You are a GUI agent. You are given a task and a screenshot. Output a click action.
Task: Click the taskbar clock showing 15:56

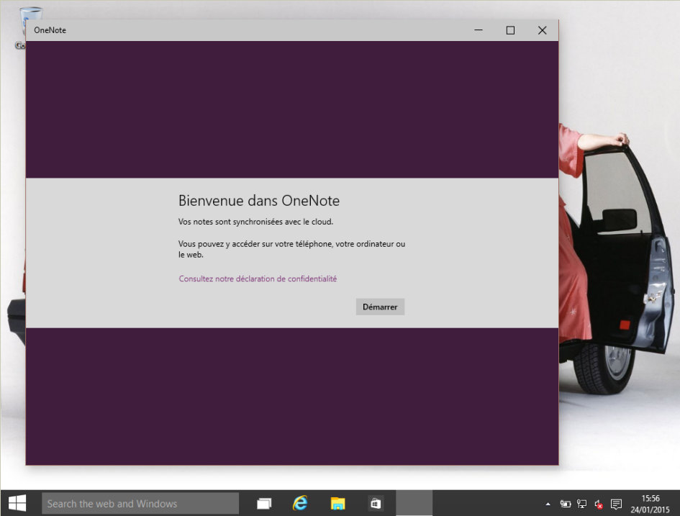(x=650, y=504)
